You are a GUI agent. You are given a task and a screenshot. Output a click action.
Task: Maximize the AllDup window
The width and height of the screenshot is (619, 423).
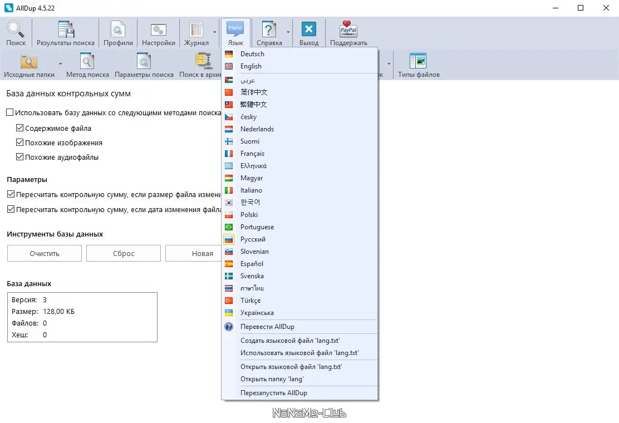(580, 8)
